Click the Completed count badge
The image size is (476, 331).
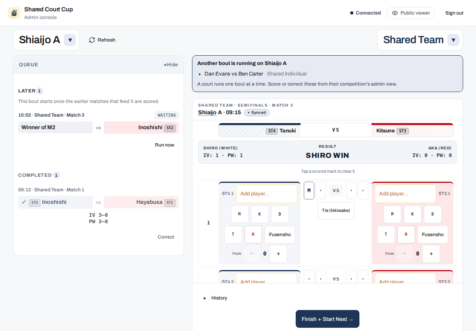tap(56, 175)
